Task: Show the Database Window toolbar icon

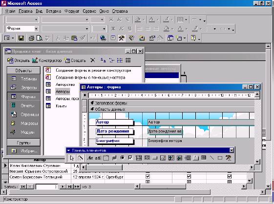Action: (x=170, y=38)
